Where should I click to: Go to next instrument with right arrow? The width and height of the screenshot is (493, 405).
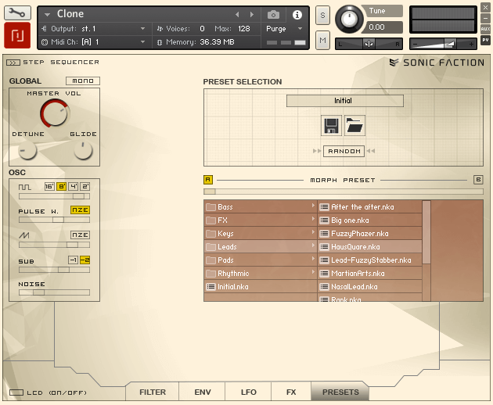pos(251,14)
